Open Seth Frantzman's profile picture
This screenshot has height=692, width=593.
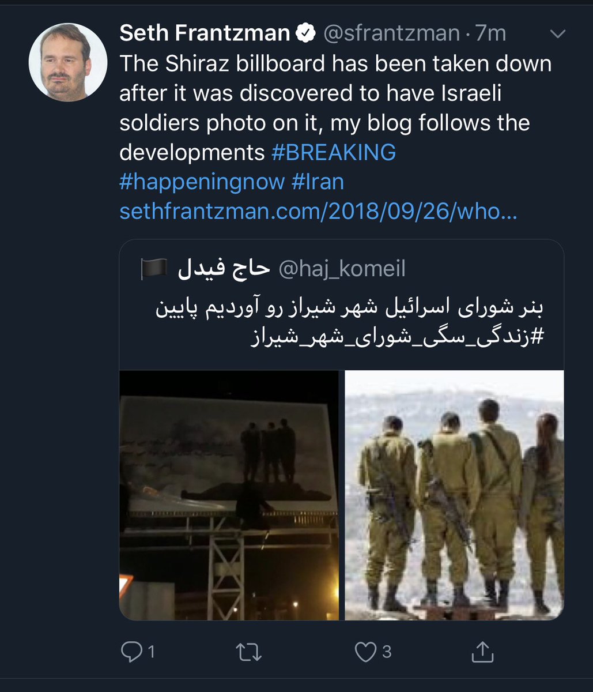coord(67,62)
